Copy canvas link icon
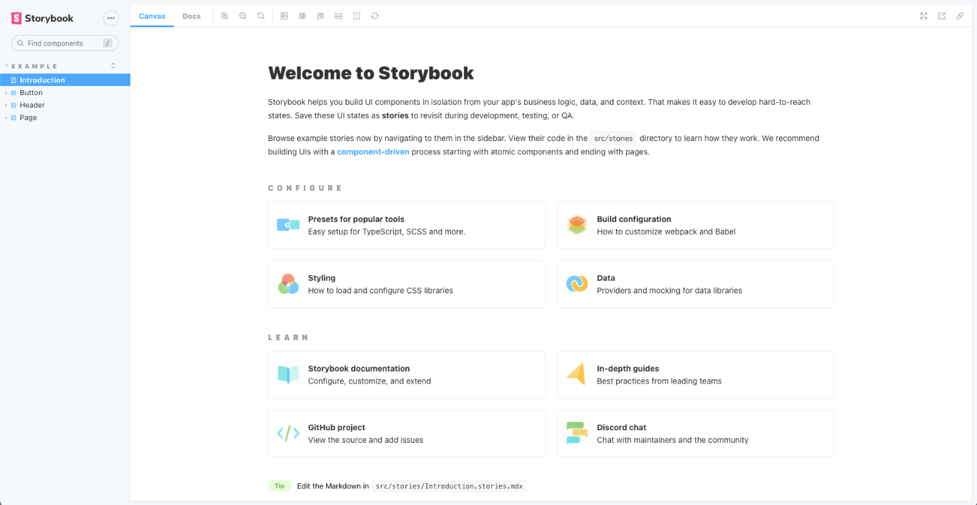Screen dimensions: 977x505 (960, 16)
